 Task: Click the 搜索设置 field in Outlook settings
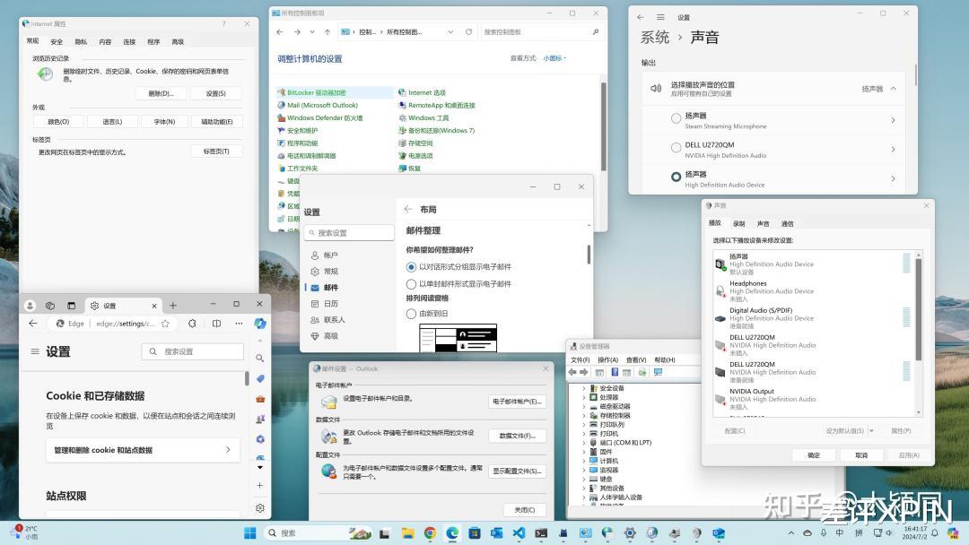(x=349, y=233)
